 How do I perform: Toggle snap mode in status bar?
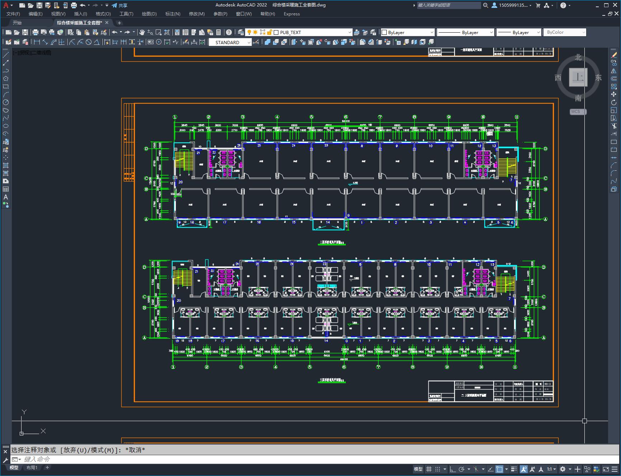pos(437,469)
